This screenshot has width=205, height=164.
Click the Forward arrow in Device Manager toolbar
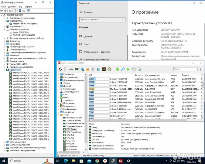click(5, 11)
